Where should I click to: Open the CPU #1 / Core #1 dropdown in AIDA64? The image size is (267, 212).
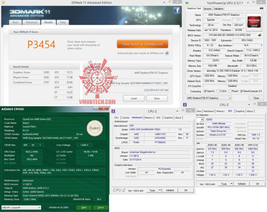click(x=21, y=208)
